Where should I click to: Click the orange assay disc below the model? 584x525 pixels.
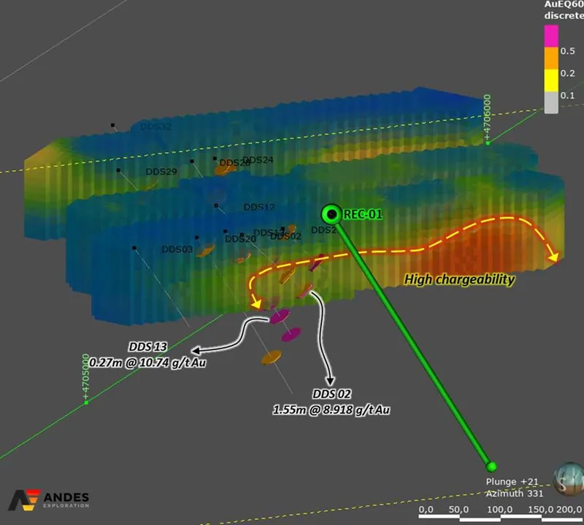coord(271,357)
